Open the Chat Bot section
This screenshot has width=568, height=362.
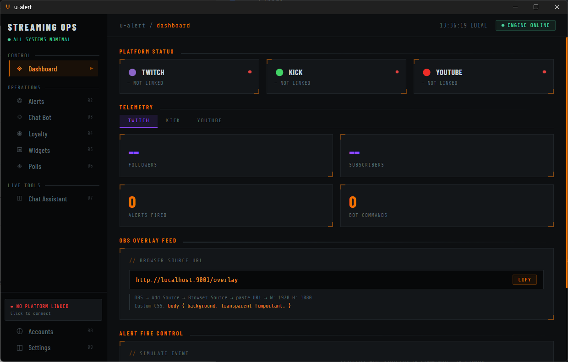coord(54,117)
